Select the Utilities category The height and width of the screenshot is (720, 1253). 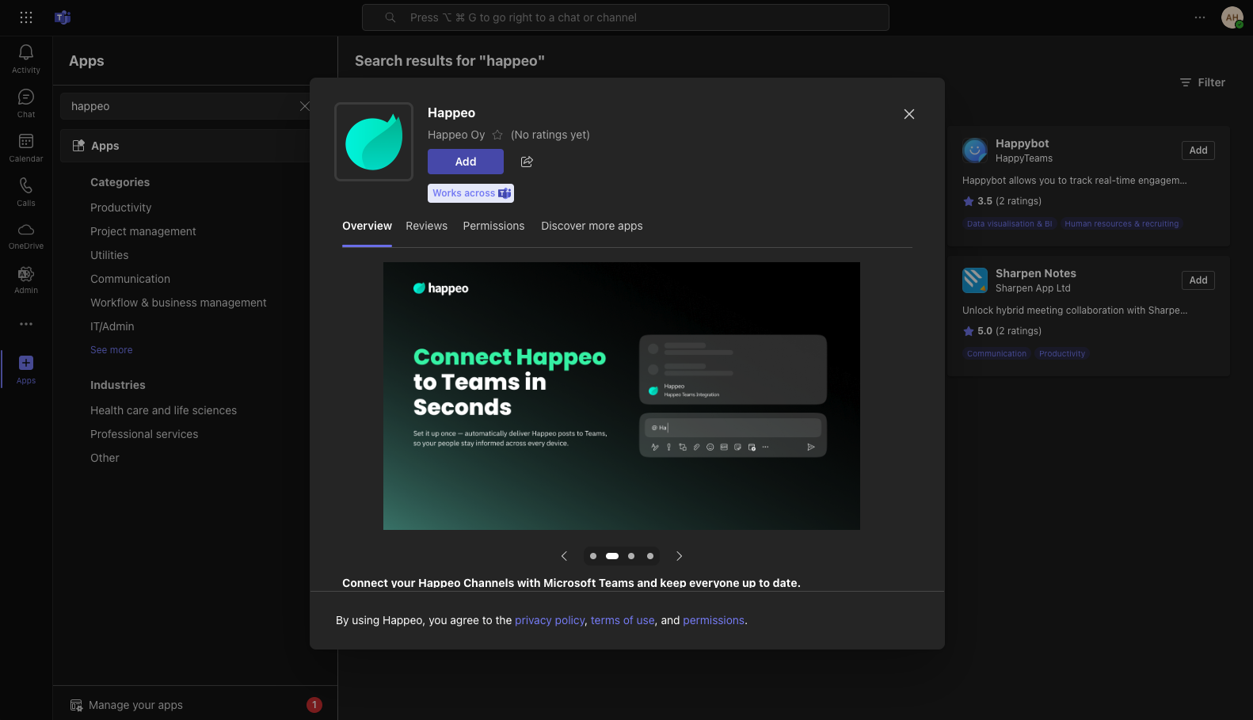(x=109, y=255)
